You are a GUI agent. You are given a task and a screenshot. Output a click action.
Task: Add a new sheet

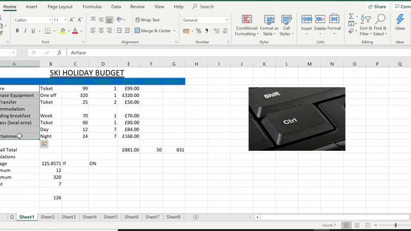coord(196,217)
